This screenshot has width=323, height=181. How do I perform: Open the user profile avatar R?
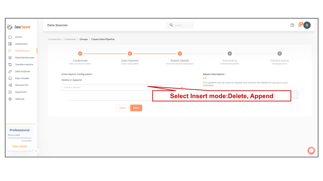point(307,25)
